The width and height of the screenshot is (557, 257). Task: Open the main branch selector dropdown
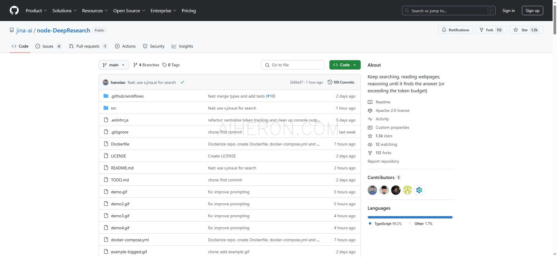click(114, 65)
